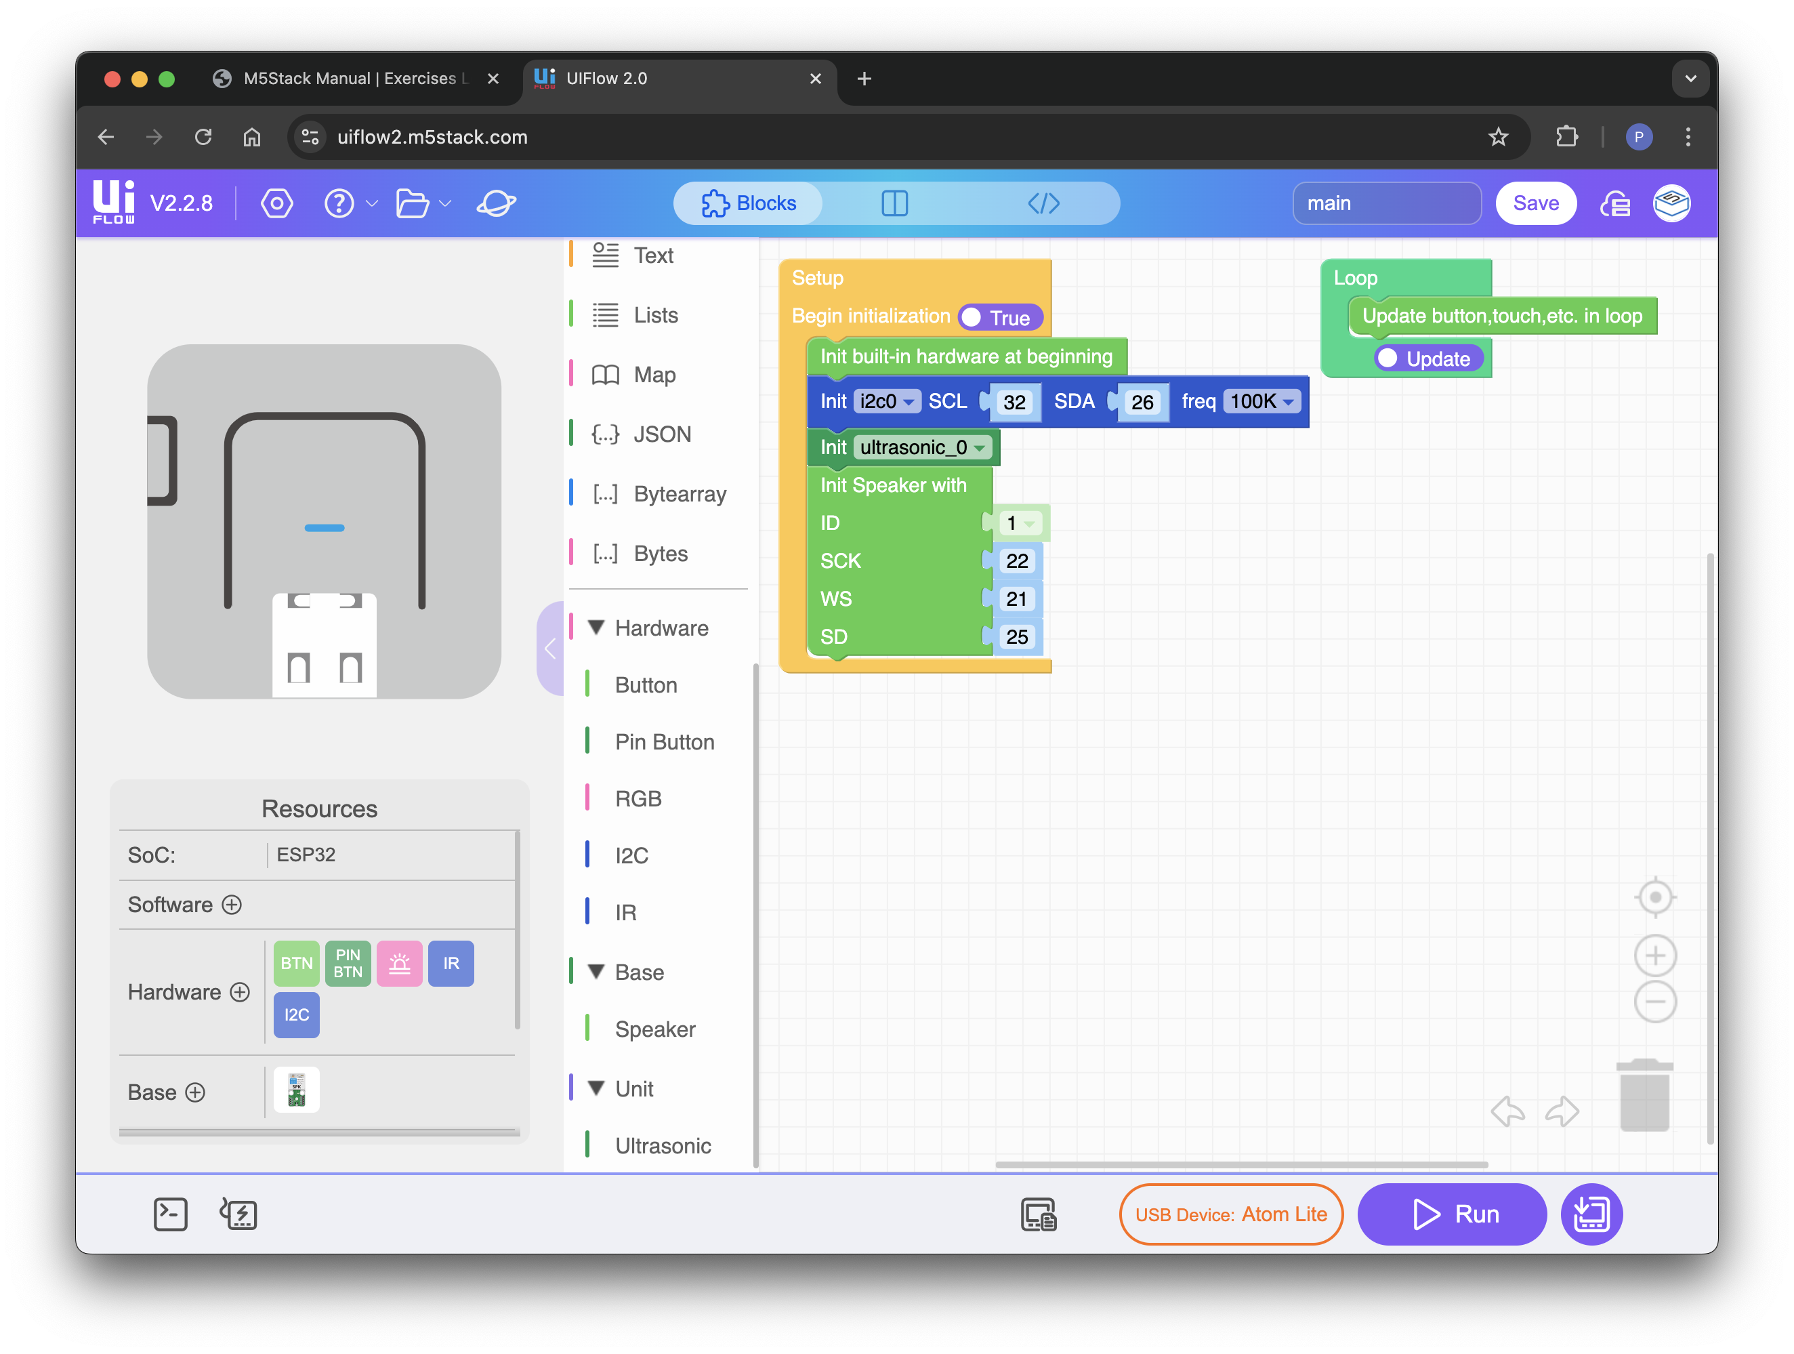This screenshot has height=1354, width=1794.
Task: Click the horizontal workspace scrollbar
Action: pos(1241,1164)
